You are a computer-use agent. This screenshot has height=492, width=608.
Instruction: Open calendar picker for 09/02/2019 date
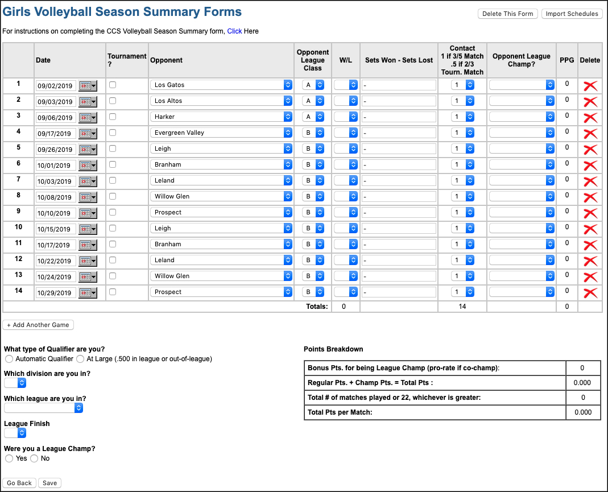(88, 86)
